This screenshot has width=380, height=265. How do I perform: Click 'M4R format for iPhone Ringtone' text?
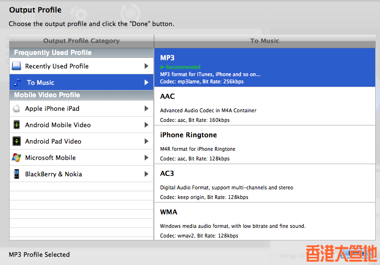pos(198,149)
